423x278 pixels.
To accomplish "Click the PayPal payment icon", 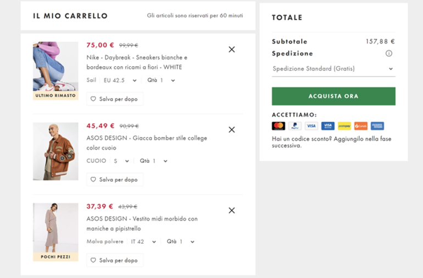I will pyautogui.click(x=295, y=126).
